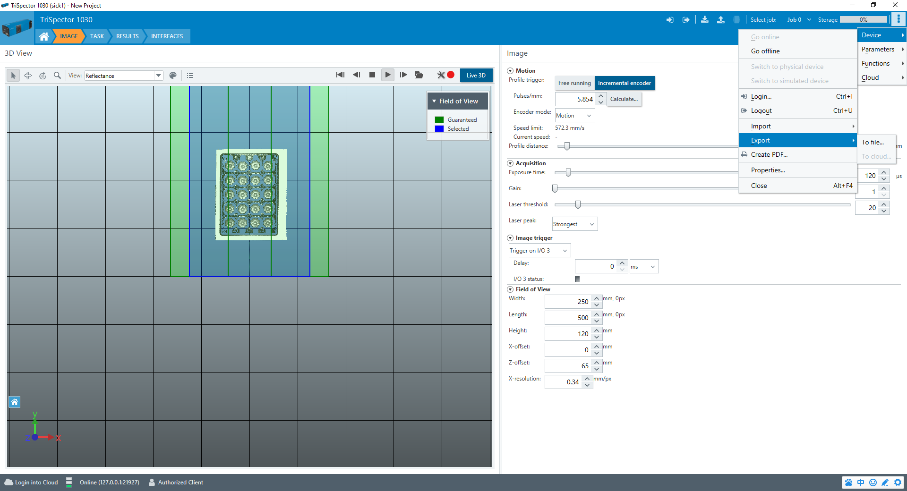
Task: Open the Functions menu
Action: click(882, 63)
